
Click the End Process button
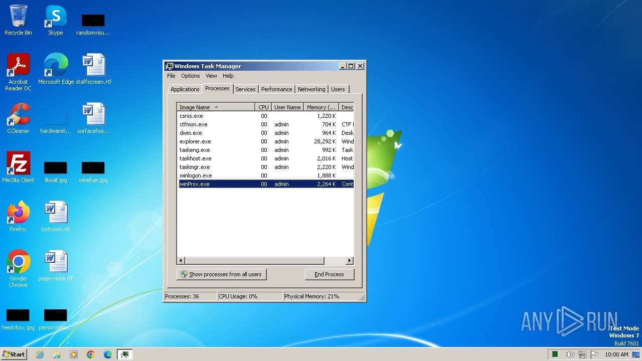click(x=329, y=274)
